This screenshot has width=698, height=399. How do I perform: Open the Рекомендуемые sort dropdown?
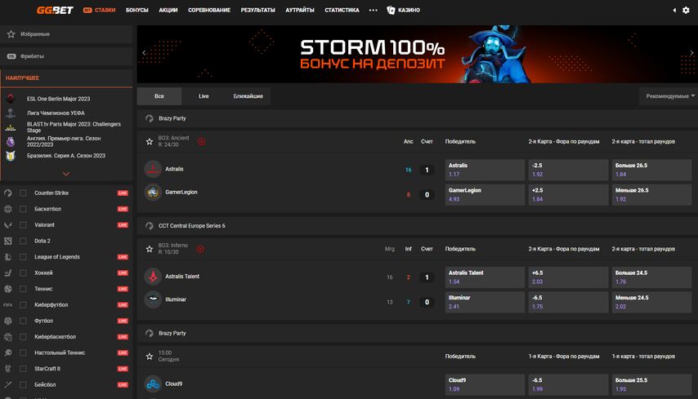669,96
